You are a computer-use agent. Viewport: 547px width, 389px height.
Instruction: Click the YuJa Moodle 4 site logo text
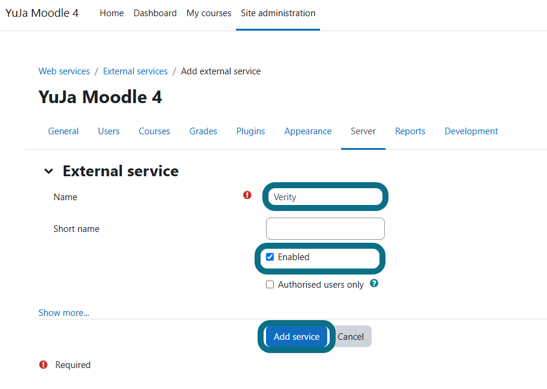pos(42,13)
